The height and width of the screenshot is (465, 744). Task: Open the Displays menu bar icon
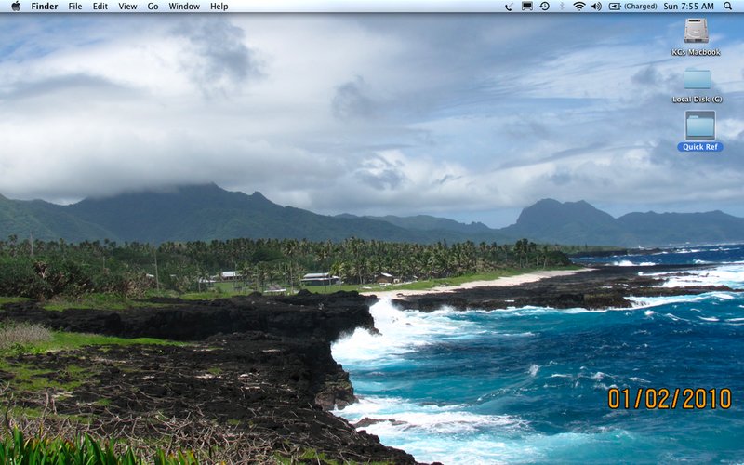[527, 7]
